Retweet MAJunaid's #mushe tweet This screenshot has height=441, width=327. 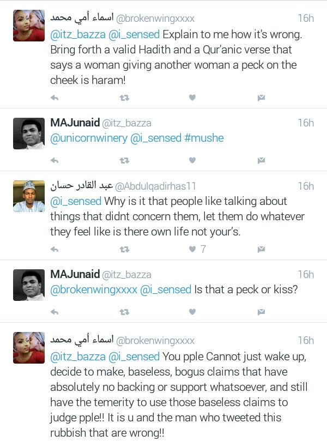point(124,160)
